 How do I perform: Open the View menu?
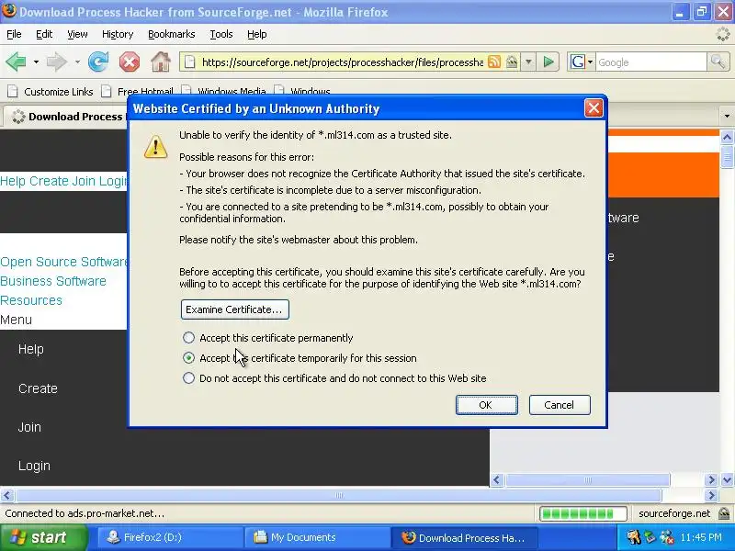pos(77,34)
